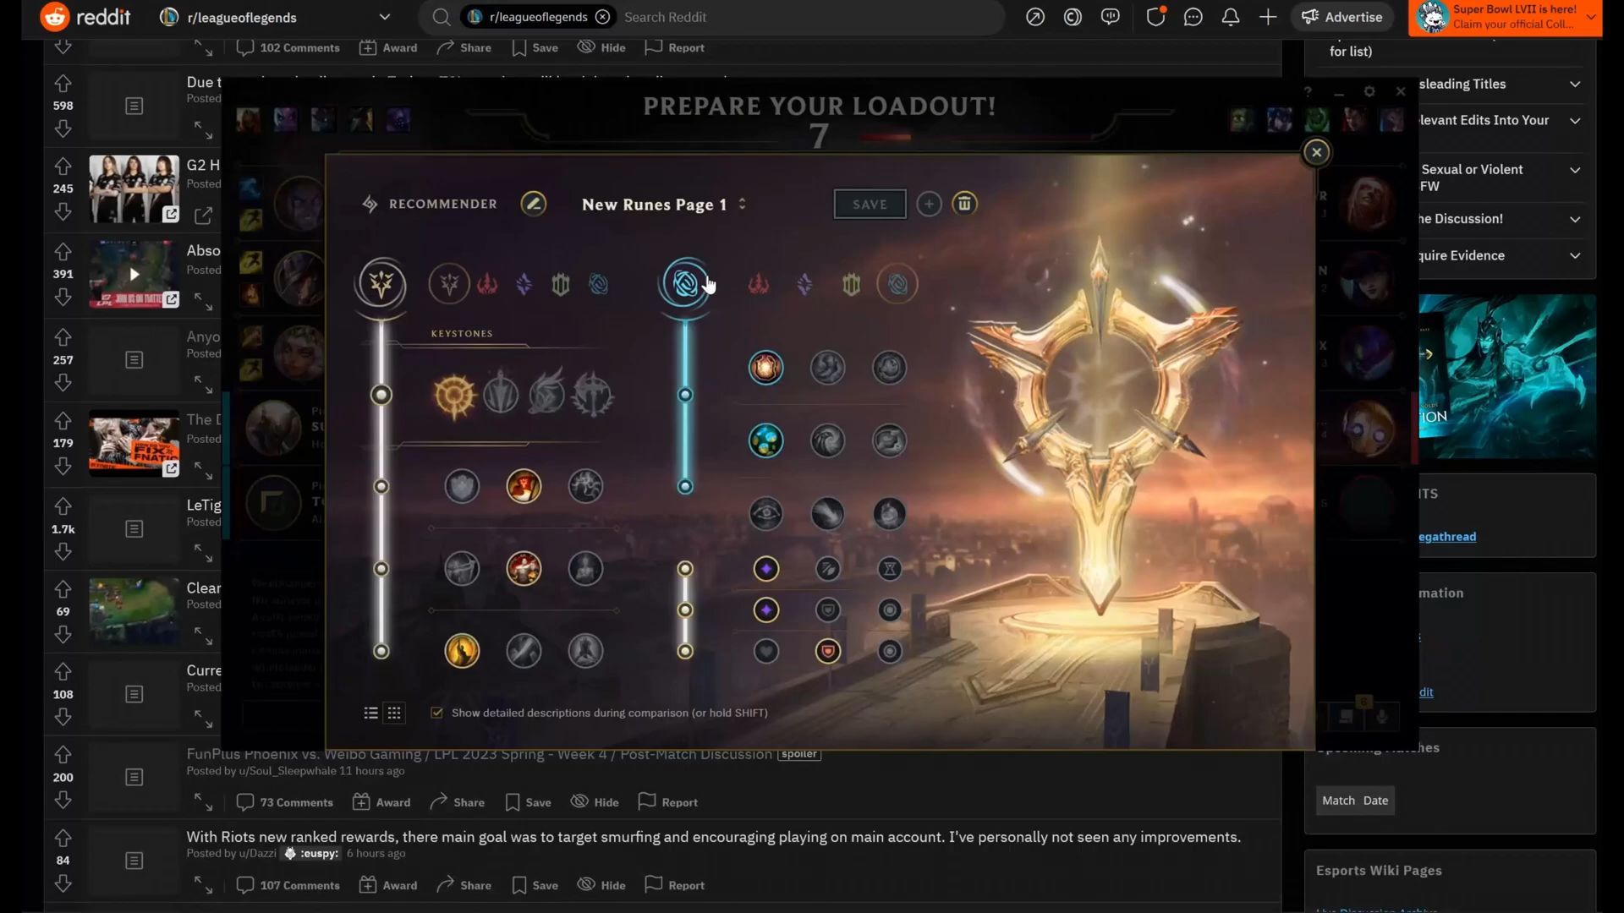
Task: Select the Cosmic Insight eye rune
Action: pos(766,513)
